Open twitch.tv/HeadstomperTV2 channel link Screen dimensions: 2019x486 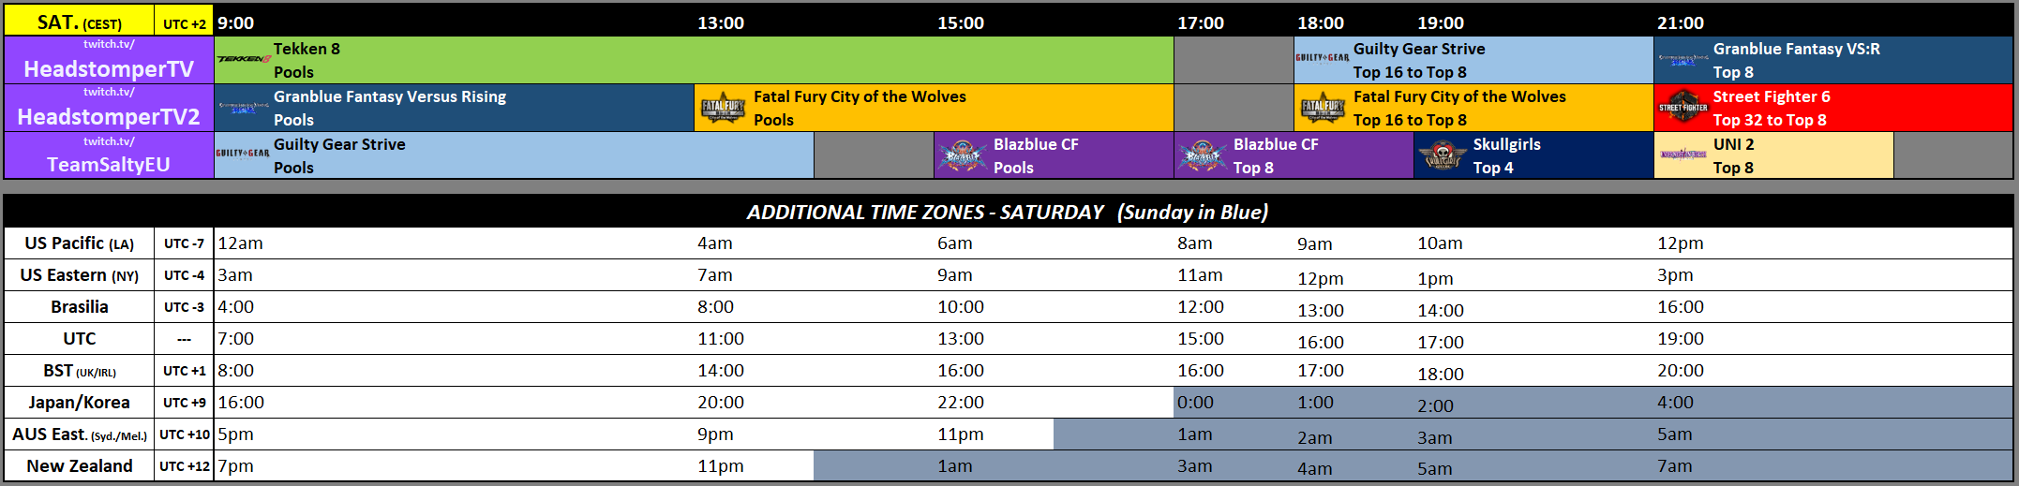coord(109,108)
